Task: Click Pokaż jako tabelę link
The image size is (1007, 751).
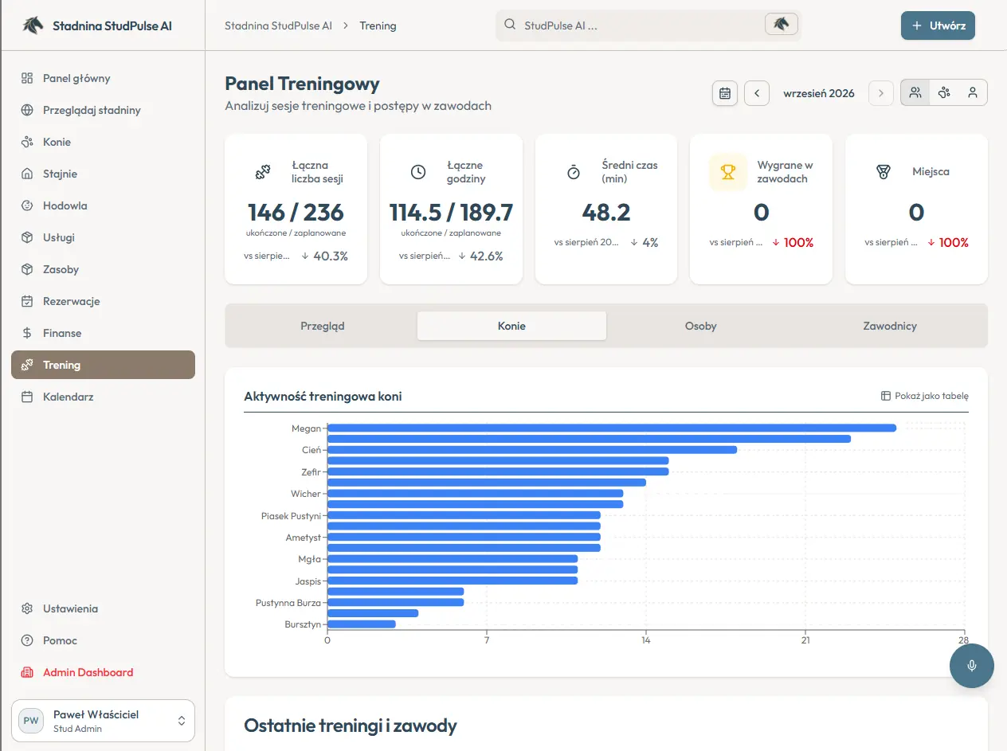Action: click(924, 396)
